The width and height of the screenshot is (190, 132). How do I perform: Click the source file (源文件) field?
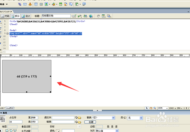tap(63, 118)
